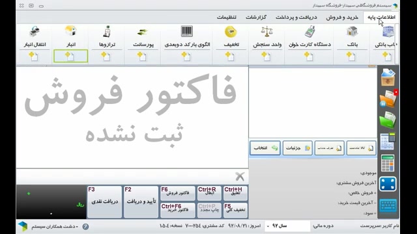Open the تنظیمات settings tab
417x234 pixels.
pos(226,18)
